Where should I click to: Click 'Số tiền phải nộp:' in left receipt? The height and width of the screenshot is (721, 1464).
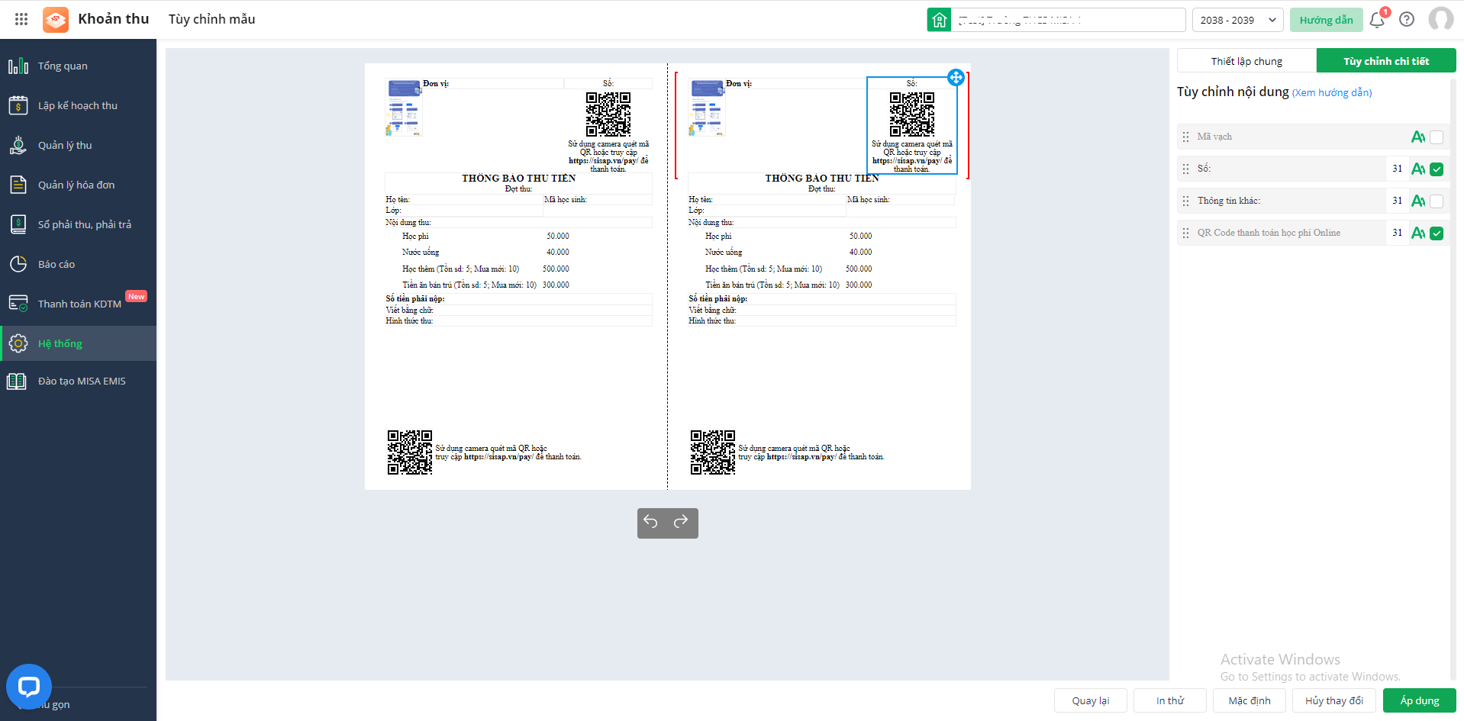[415, 298]
